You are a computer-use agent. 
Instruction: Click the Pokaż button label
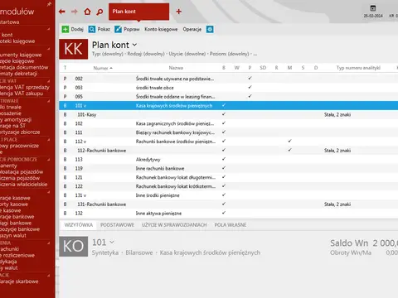coord(104,29)
